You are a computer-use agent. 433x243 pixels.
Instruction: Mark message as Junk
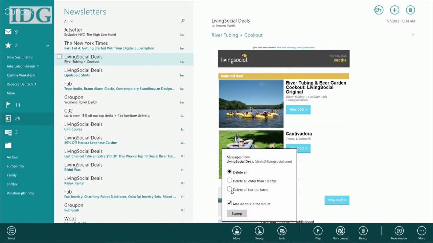(282, 233)
